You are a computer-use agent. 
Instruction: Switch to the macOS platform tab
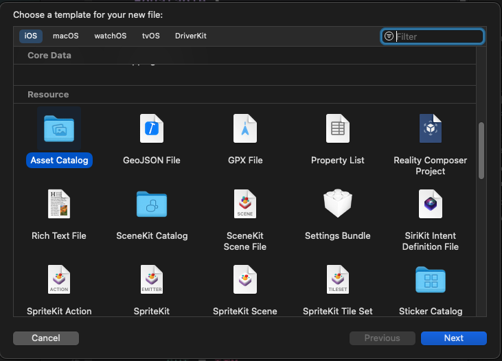click(66, 36)
